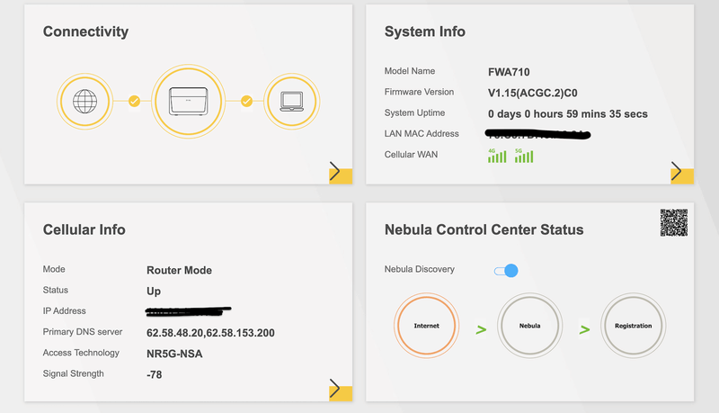Click the Registration status circle
The height and width of the screenshot is (413, 719).
point(633,326)
